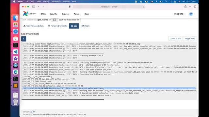The image size is (209, 117).
Task: Open Calendar from the Dock
Action: (15, 38)
